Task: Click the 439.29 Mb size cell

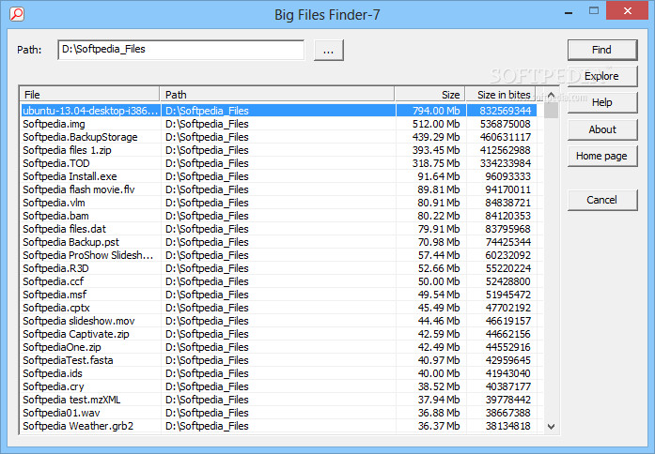Action: click(436, 137)
